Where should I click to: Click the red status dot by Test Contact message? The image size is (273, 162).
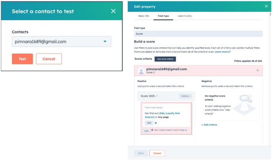(x=152, y=130)
